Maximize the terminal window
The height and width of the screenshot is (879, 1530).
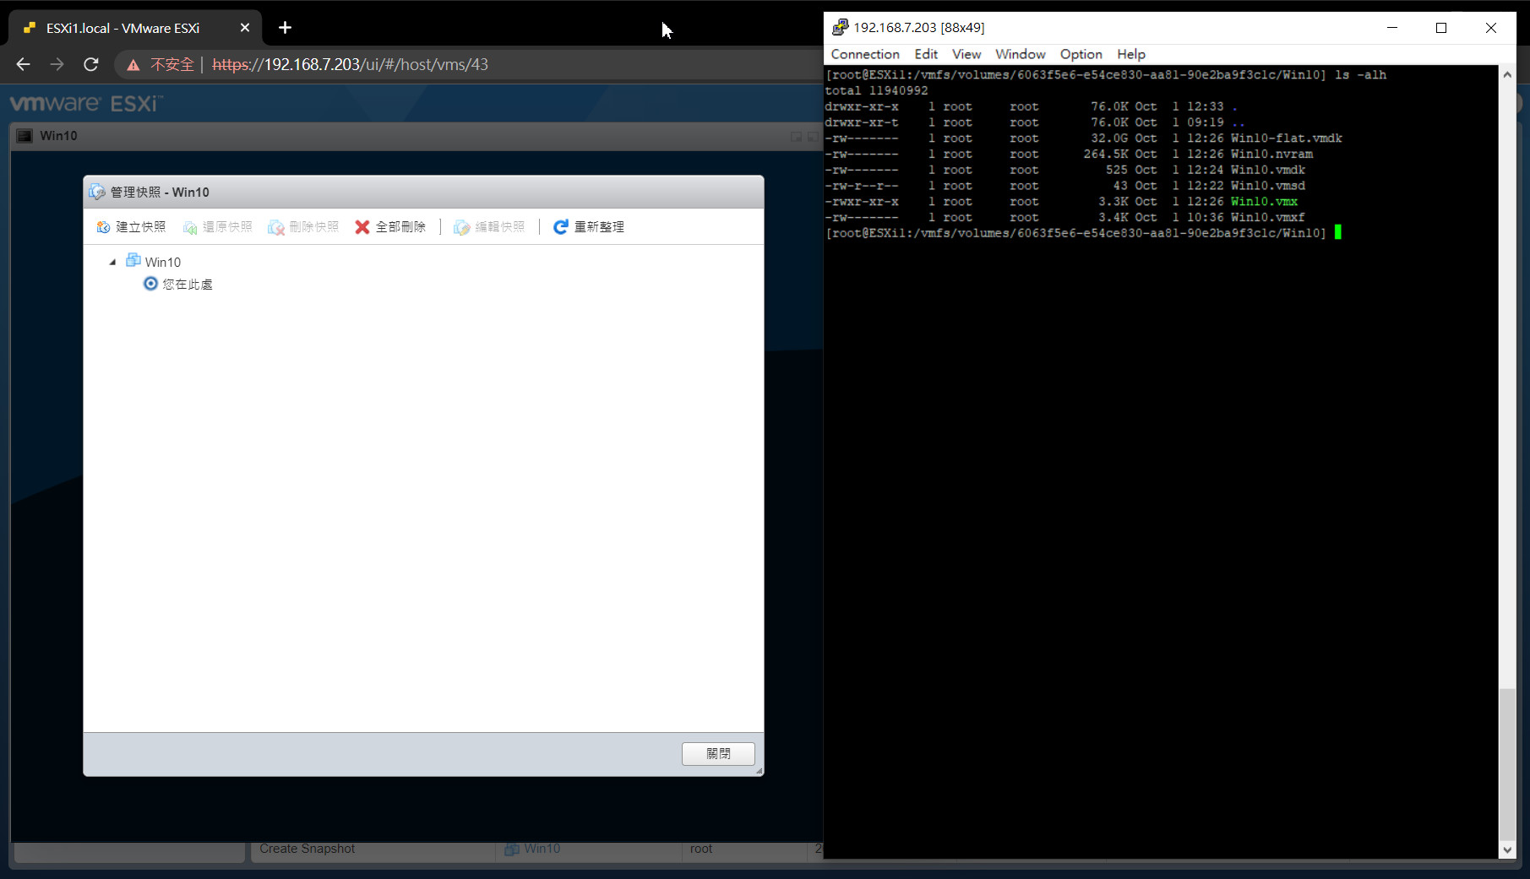click(1441, 28)
